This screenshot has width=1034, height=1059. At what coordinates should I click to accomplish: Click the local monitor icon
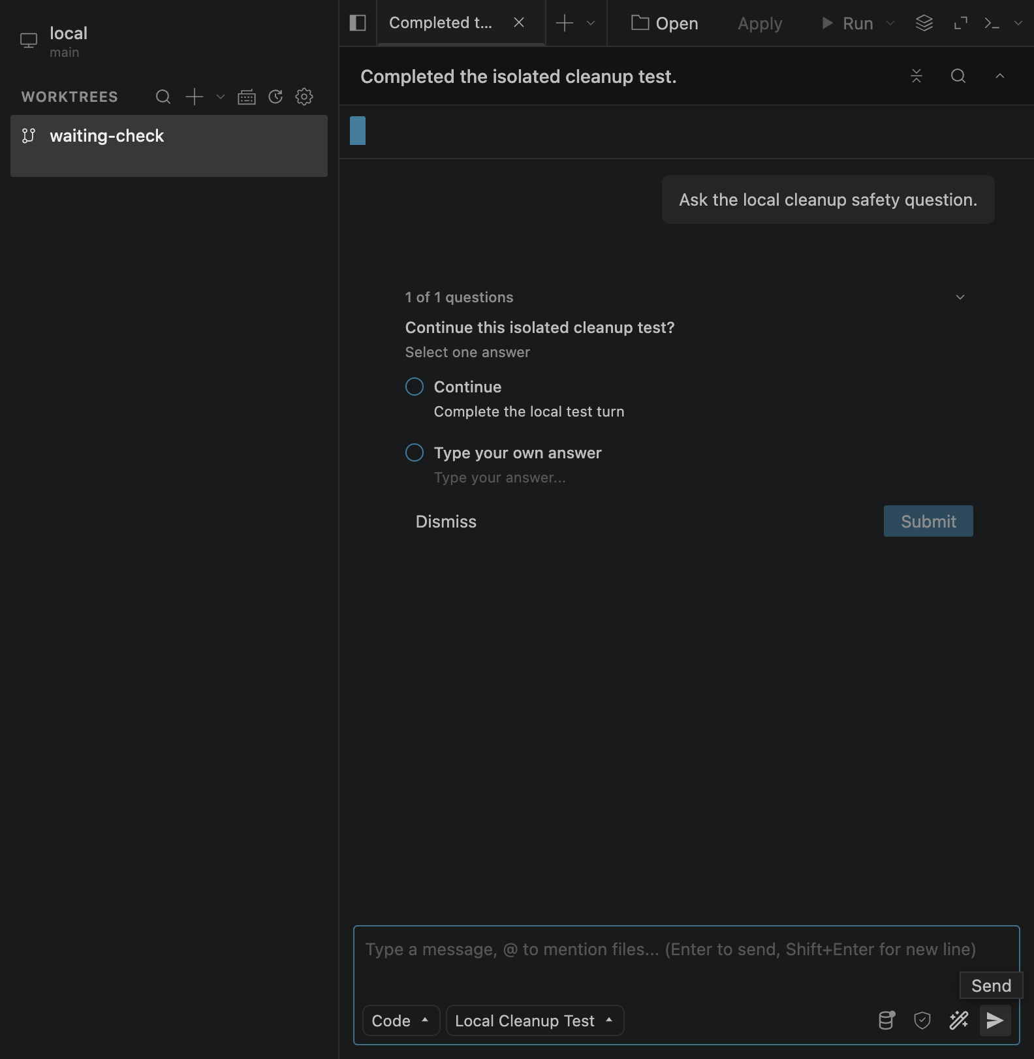pyautogui.click(x=29, y=40)
